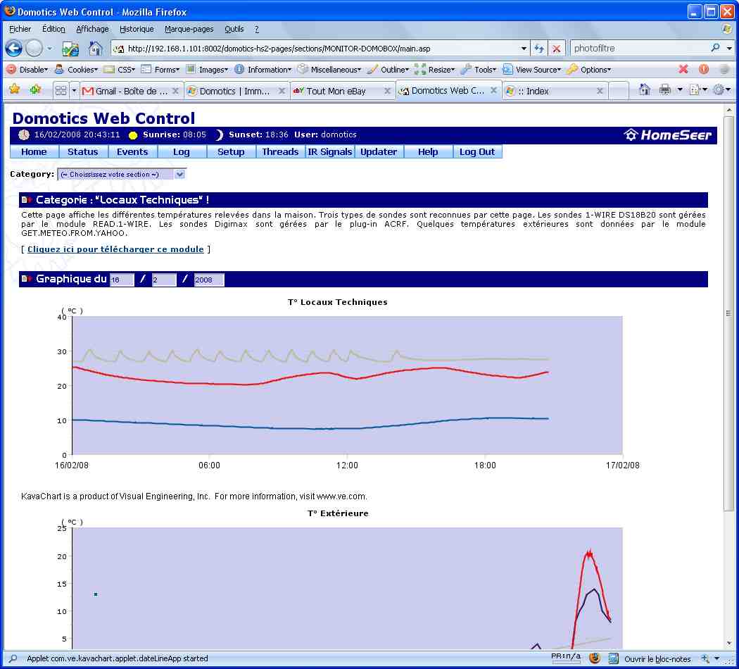
Task: Switch to the Domotics | Imm... tab
Action: pos(235,91)
